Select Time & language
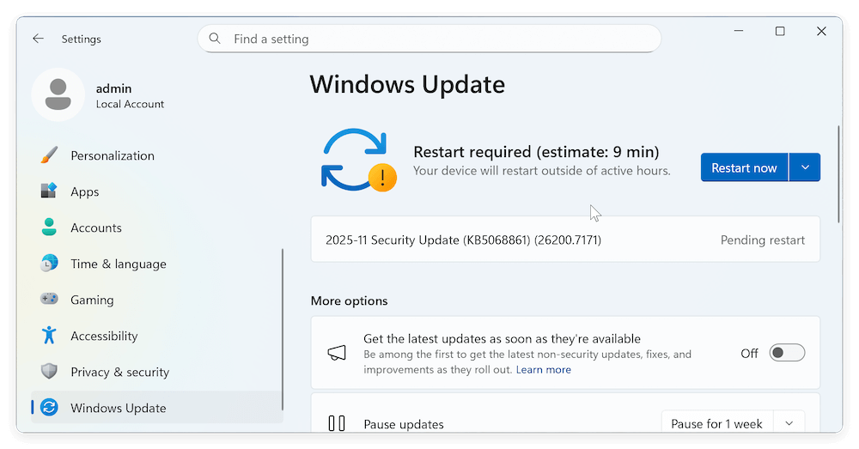Screen dimensions: 859x449 pos(156,264)
